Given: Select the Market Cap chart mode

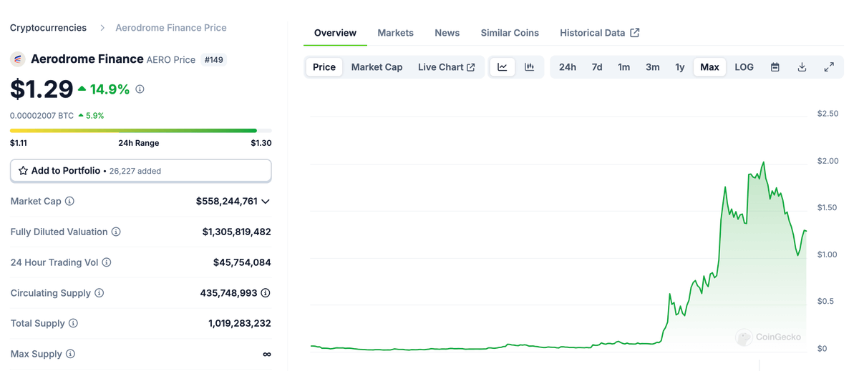Looking at the screenshot, I should [x=377, y=67].
